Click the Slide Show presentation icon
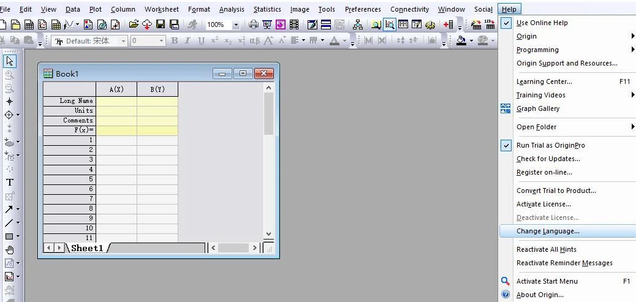The image size is (636, 302). coord(267,25)
